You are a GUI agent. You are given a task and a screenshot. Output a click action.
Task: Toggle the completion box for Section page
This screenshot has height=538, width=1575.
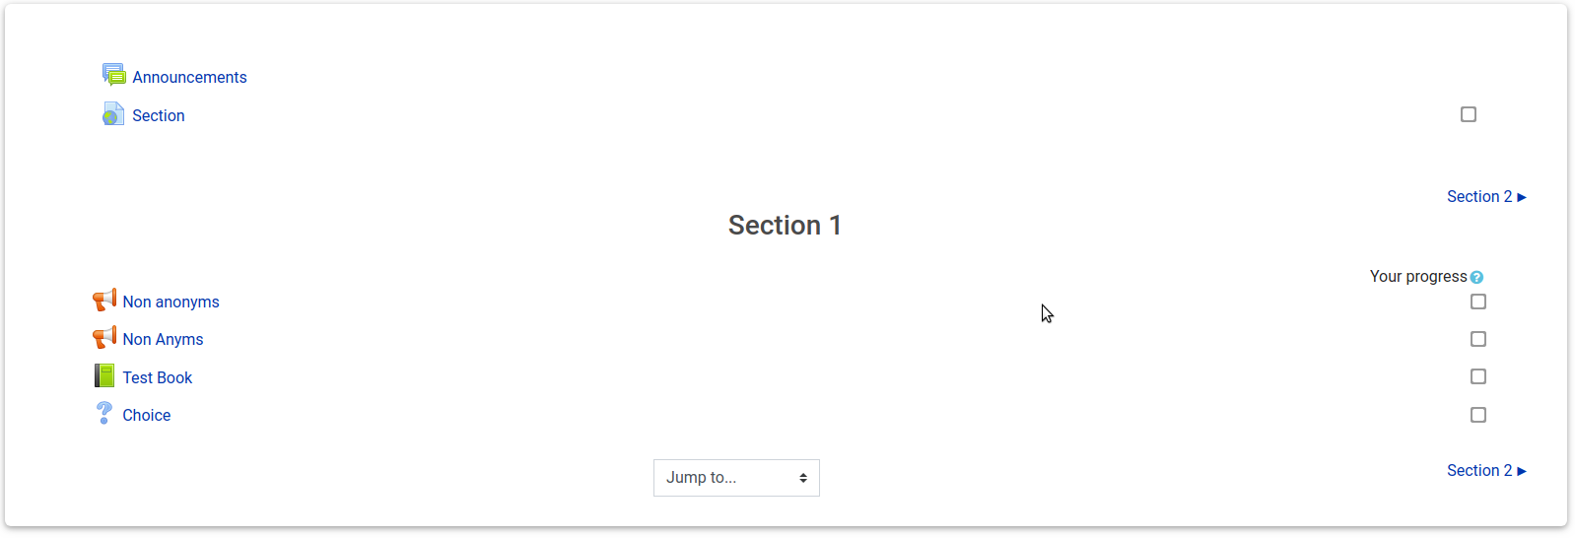click(x=1469, y=114)
